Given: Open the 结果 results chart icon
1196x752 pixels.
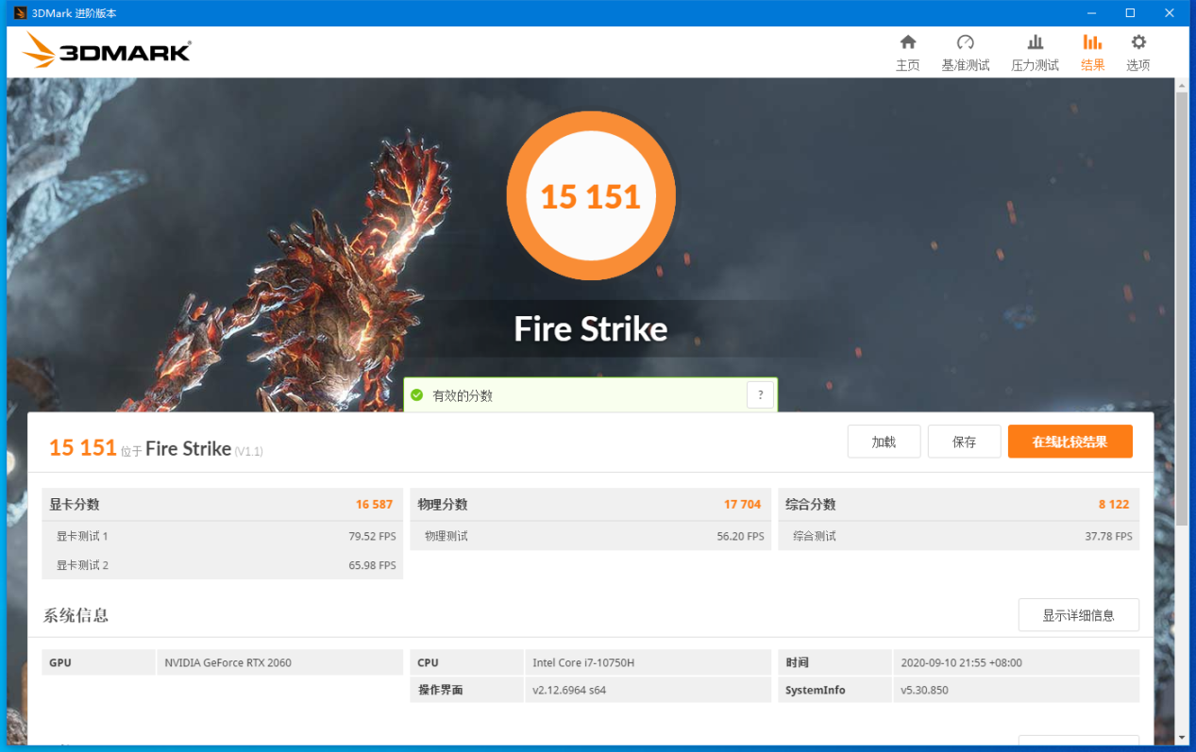Looking at the screenshot, I should pyautogui.click(x=1092, y=42).
